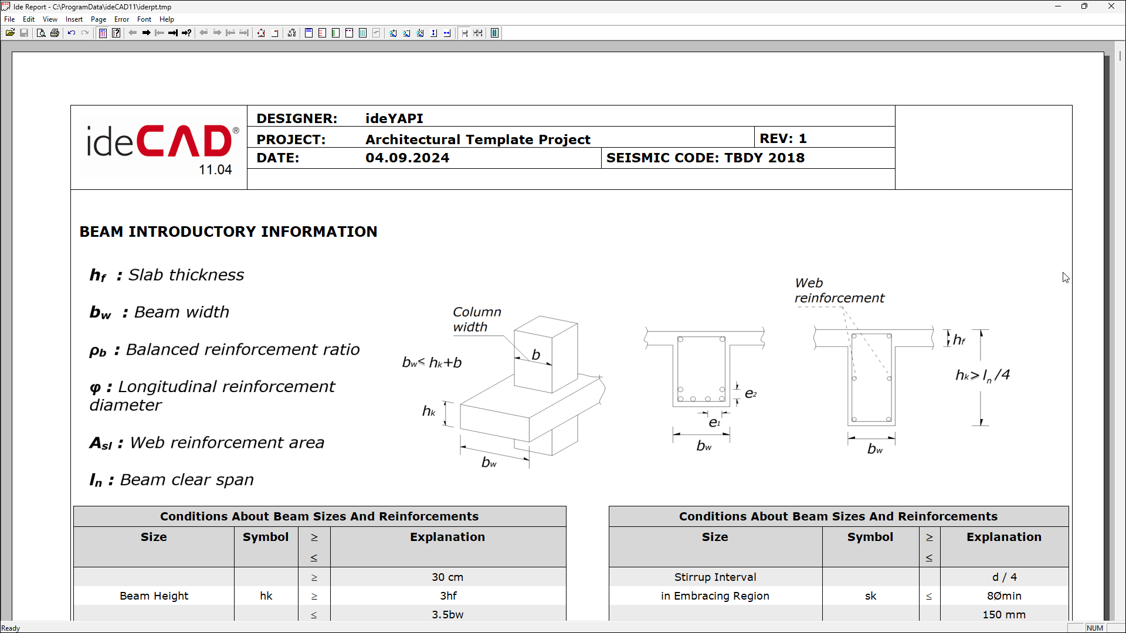
Task: Click the Print Preview icon
Action: (41, 33)
